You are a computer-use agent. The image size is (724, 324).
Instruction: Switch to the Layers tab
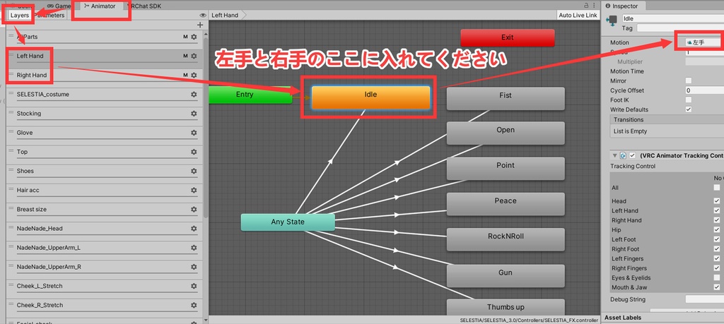[20, 16]
